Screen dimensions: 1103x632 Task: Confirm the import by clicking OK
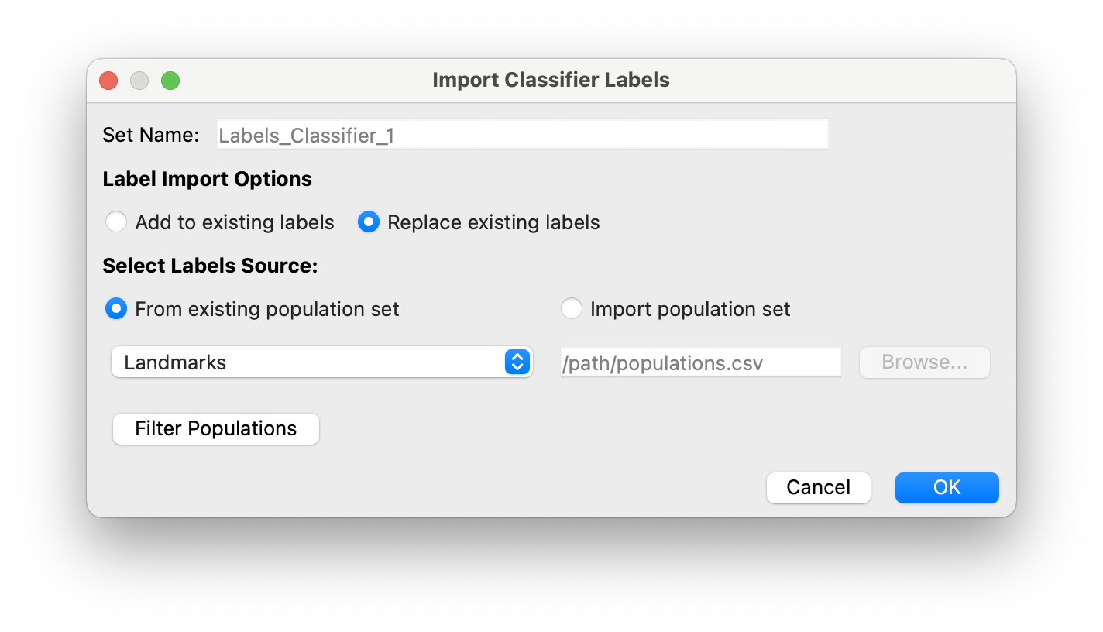click(x=947, y=487)
